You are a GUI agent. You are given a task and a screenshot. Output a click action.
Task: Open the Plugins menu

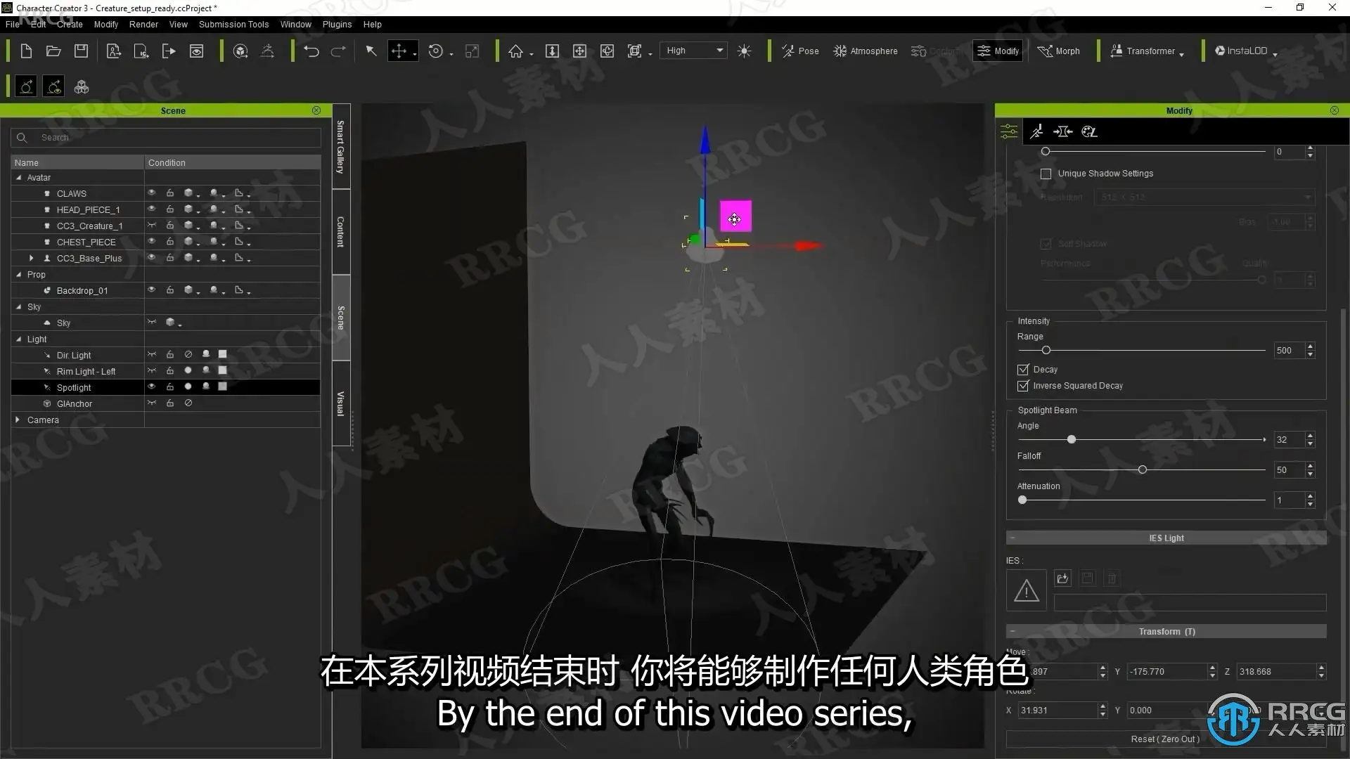tap(337, 24)
